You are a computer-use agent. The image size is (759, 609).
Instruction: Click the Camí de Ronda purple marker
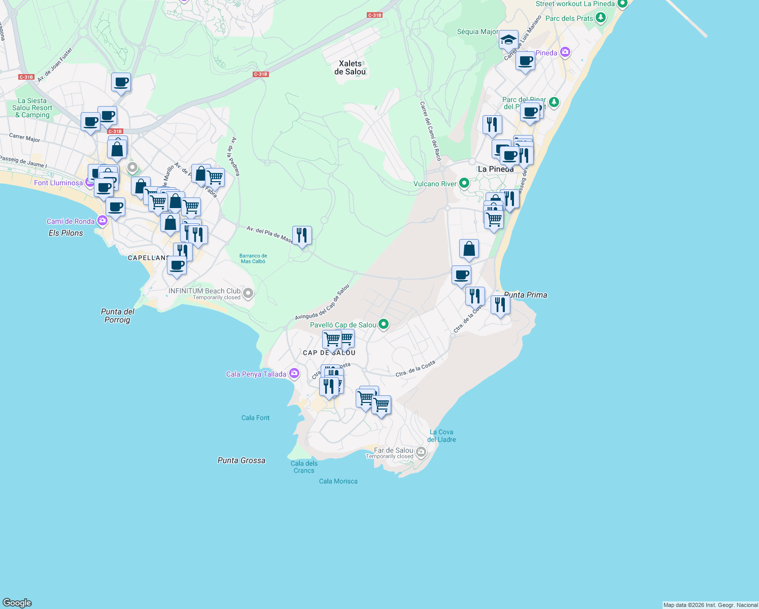click(x=102, y=221)
